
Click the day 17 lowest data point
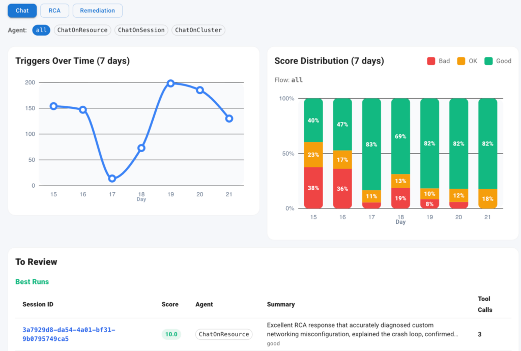point(112,179)
